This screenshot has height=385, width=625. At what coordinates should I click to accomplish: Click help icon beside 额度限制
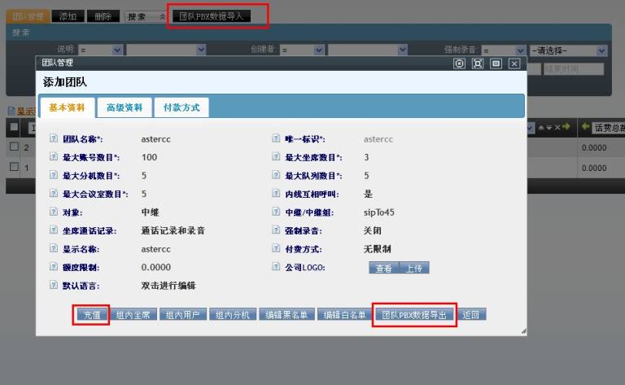pyautogui.click(x=54, y=267)
